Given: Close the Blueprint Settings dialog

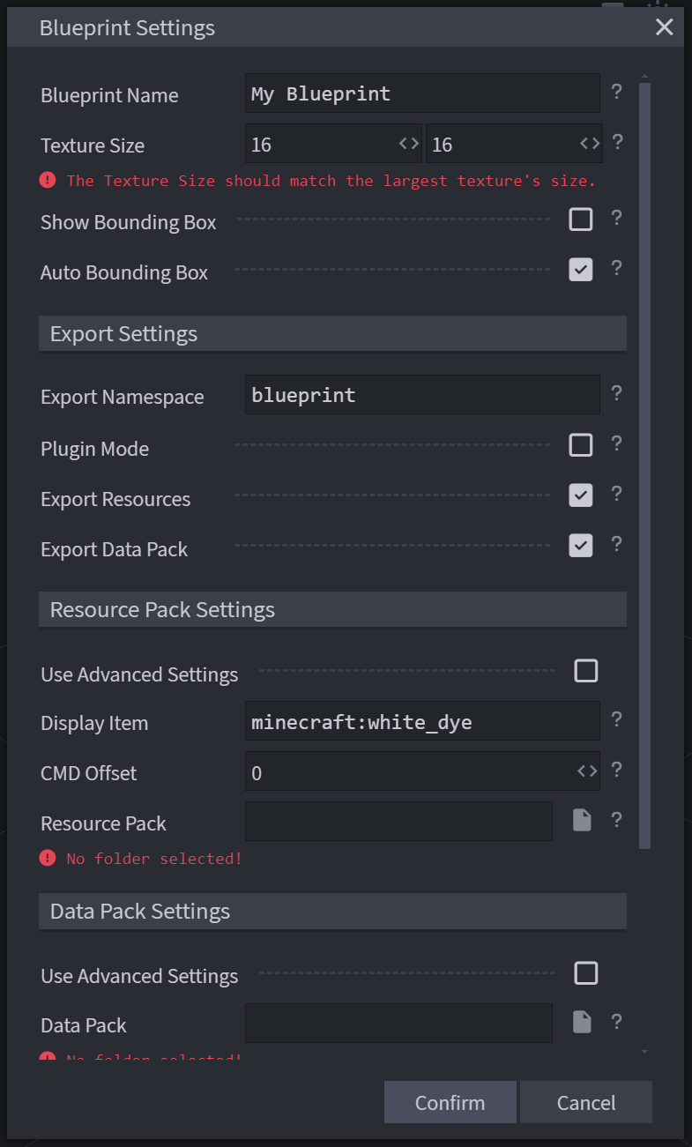Looking at the screenshot, I should pos(664,27).
